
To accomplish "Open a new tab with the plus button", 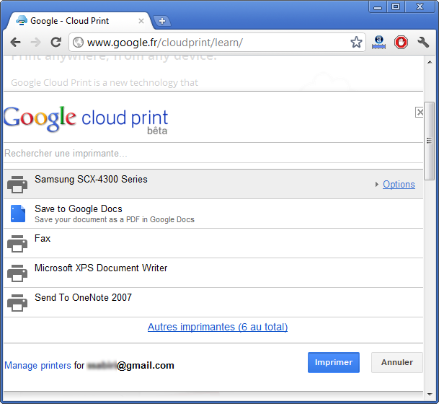I will click(x=162, y=21).
